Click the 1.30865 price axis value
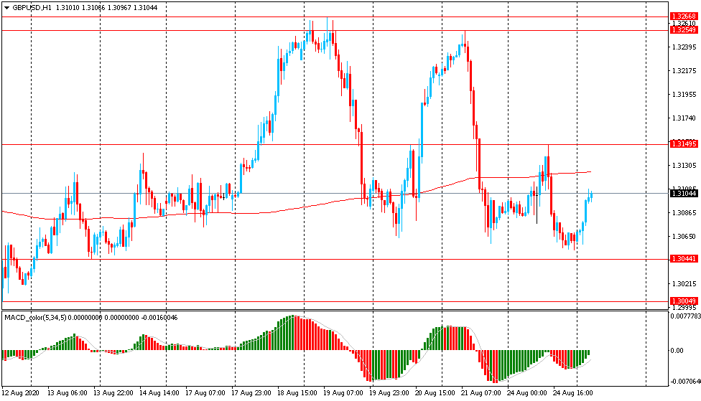This screenshot has height=401, width=701. [684, 212]
